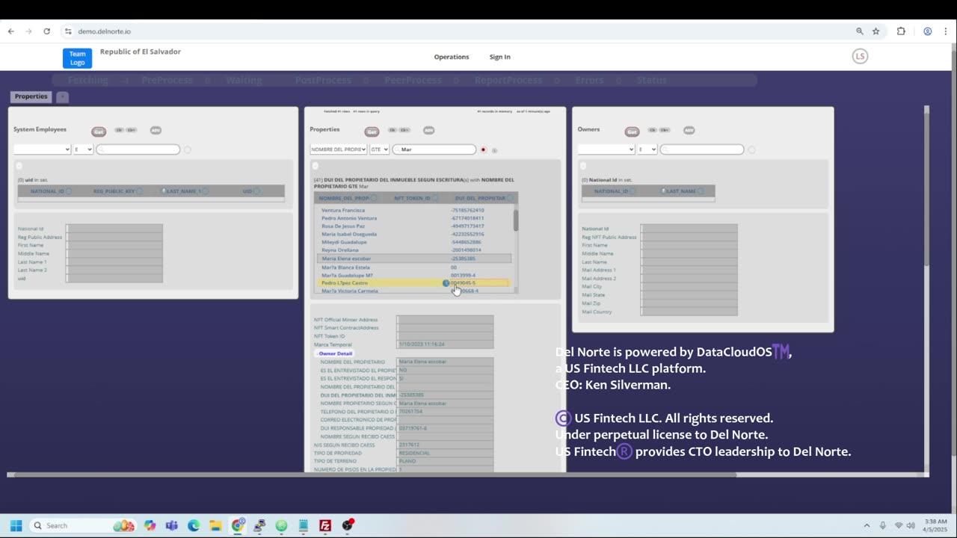This screenshot has height=538, width=957.
Task: Toggle radio circle beside System Employees search
Action: 188,150
